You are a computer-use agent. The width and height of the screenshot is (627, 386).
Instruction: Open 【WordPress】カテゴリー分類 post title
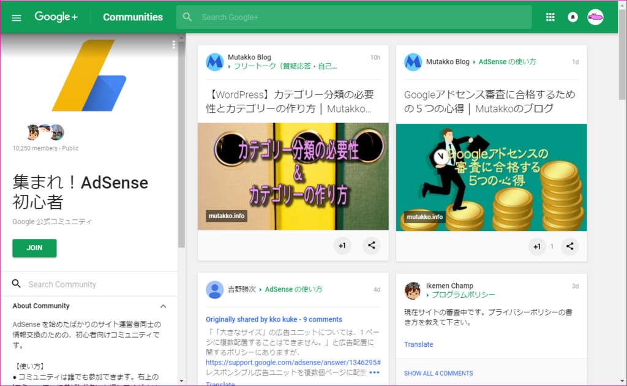(290, 102)
